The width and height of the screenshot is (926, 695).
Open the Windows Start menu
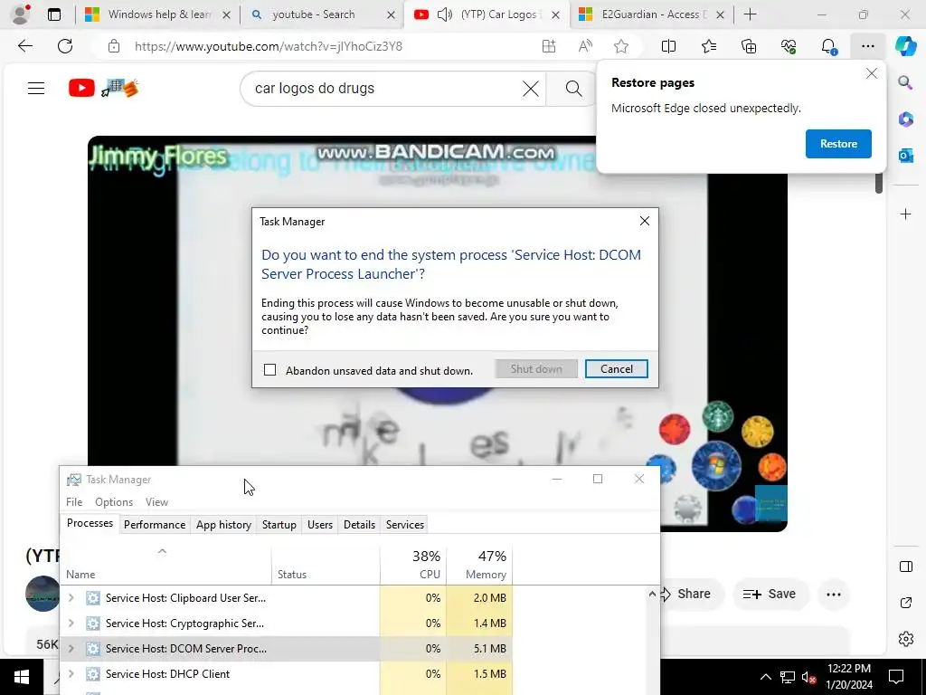point(22,677)
